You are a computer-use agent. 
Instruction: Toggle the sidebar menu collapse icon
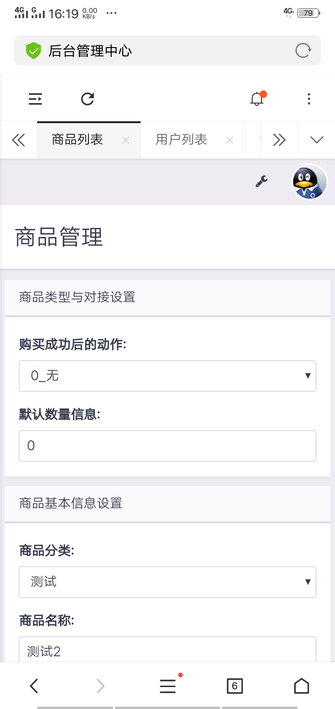[35, 99]
